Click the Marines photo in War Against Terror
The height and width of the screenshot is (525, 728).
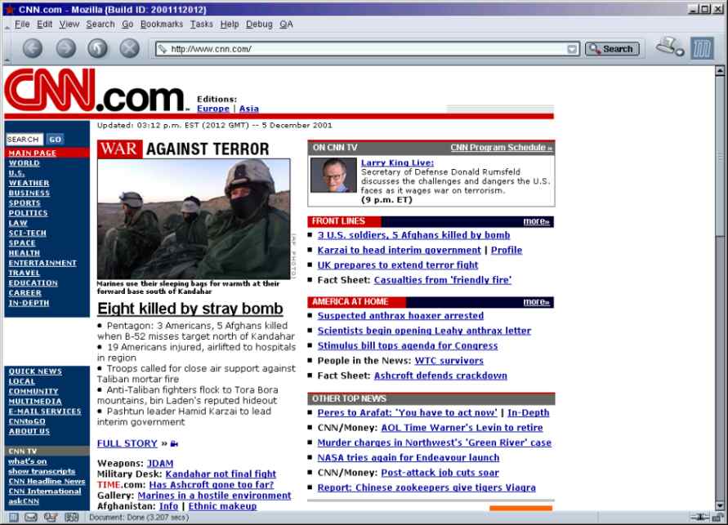coord(194,219)
